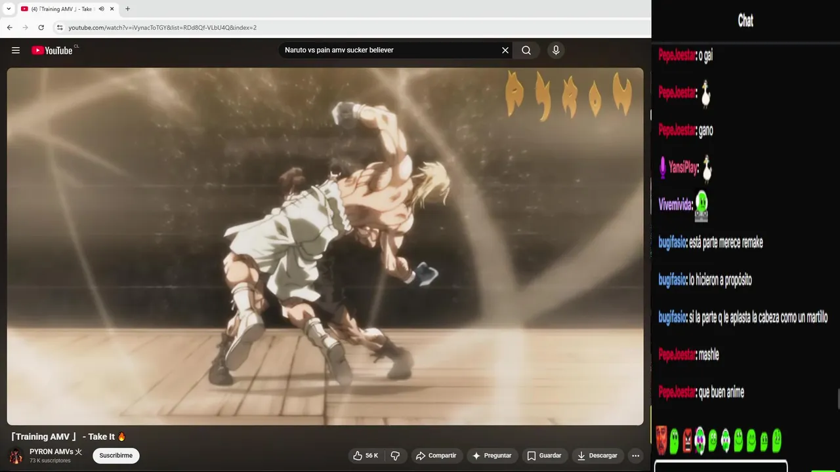Go back in browser history
This screenshot has width=840, height=472.
pyautogui.click(x=9, y=28)
